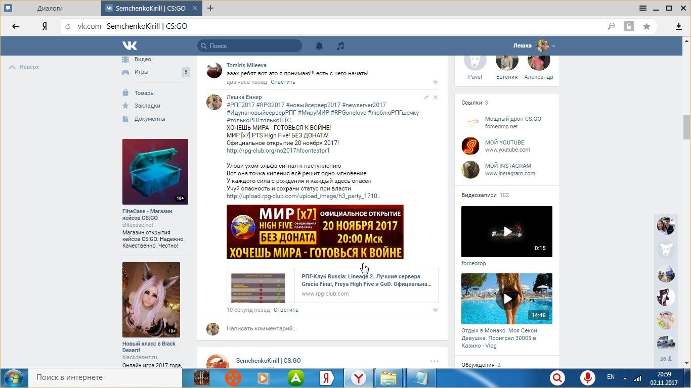Like the Tomiris Mileeva comment

click(435, 82)
